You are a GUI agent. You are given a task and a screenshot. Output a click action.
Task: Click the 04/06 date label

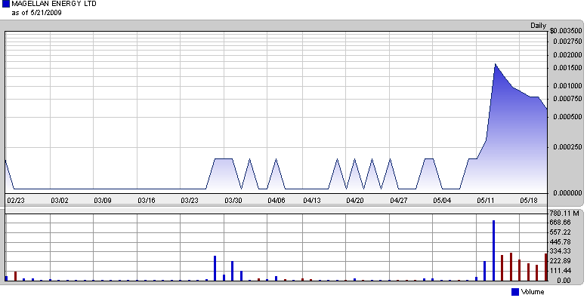point(277,201)
